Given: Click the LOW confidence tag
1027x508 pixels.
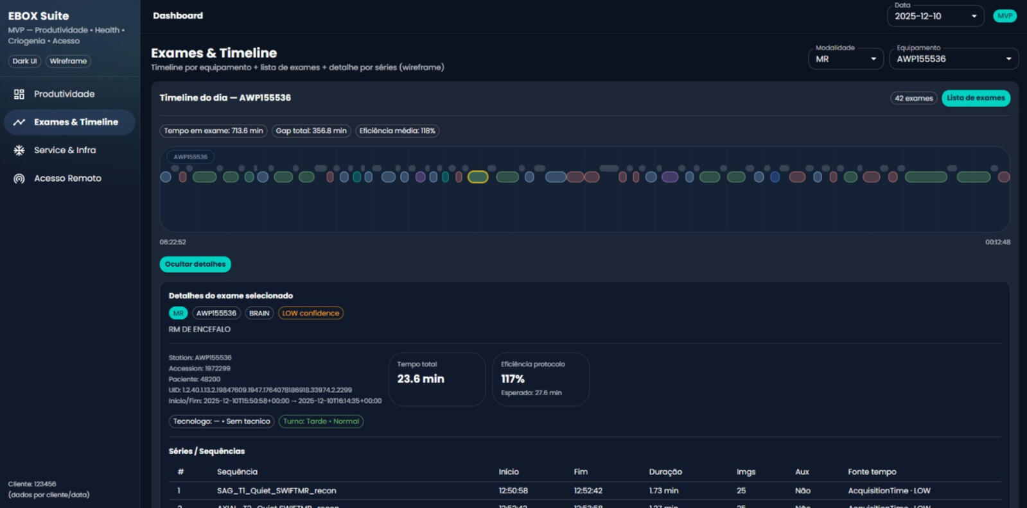Looking at the screenshot, I should pyautogui.click(x=311, y=314).
